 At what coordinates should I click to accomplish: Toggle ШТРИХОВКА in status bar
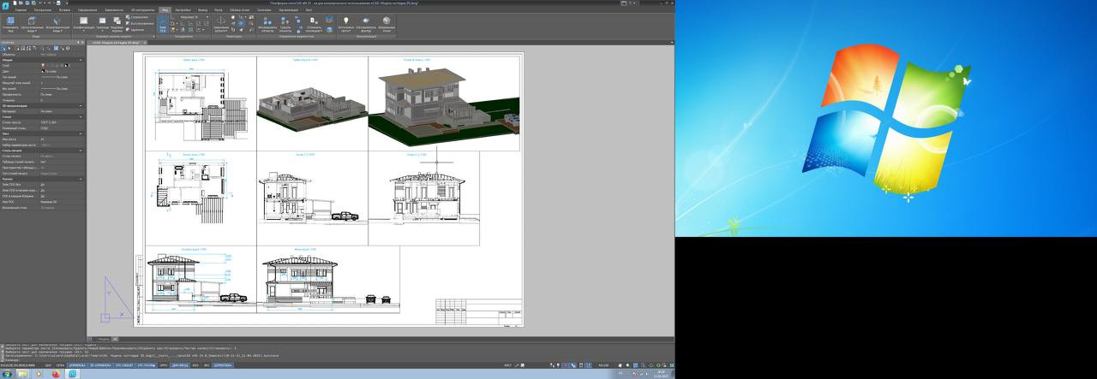[x=223, y=364]
